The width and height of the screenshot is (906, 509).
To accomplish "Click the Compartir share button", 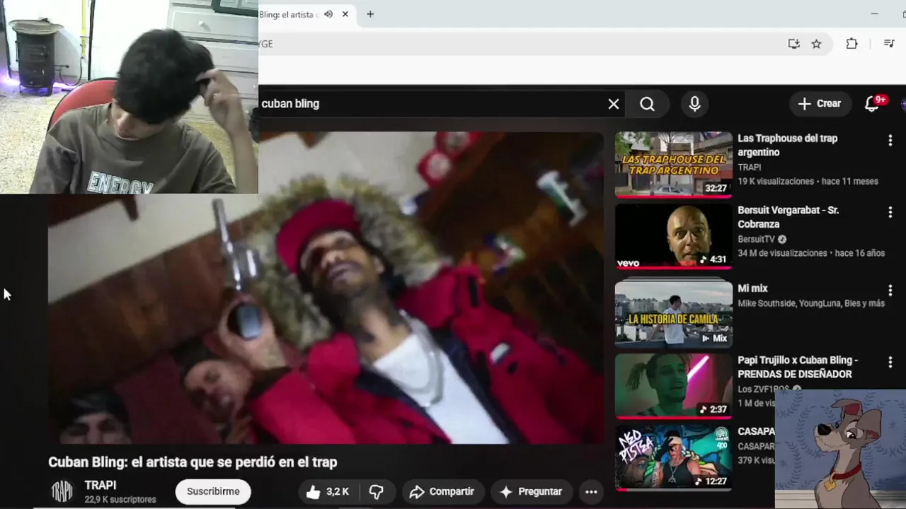I will (x=442, y=491).
